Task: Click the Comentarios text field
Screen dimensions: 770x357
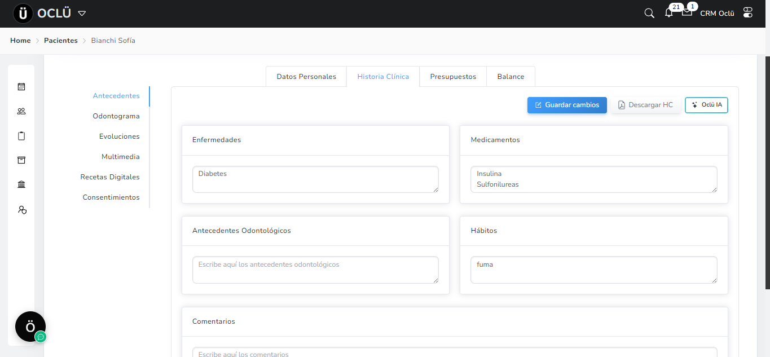Action: tap(455, 352)
